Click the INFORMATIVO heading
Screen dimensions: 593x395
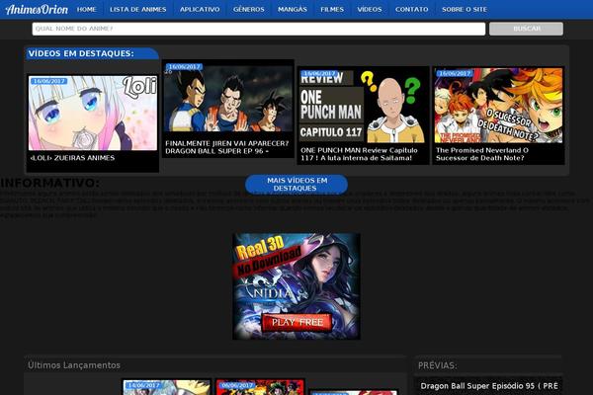pyautogui.click(x=50, y=183)
